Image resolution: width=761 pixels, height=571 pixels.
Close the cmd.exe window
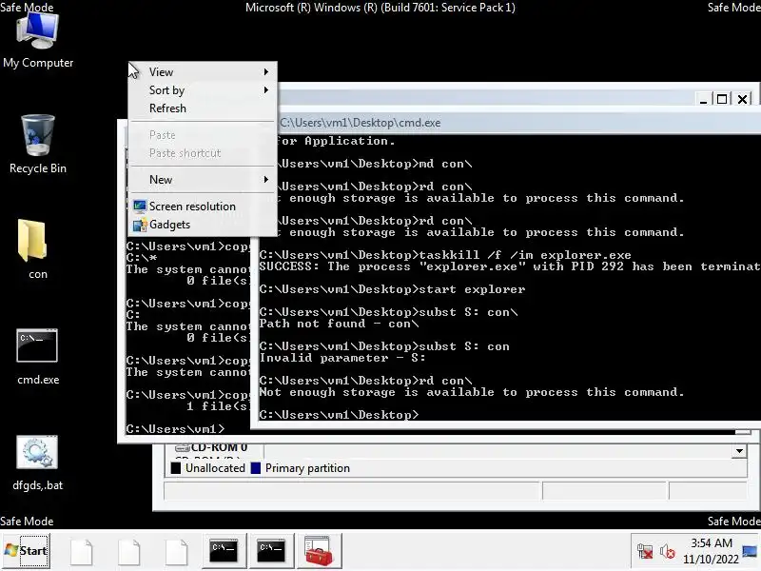743,100
